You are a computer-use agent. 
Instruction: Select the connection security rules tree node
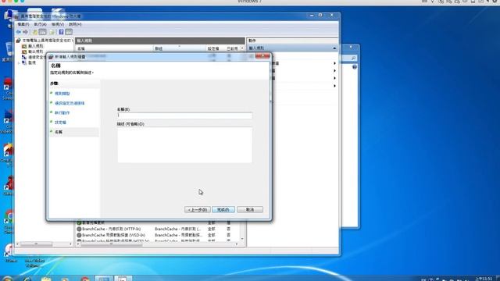pyautogui.click(x=34, y=57)
